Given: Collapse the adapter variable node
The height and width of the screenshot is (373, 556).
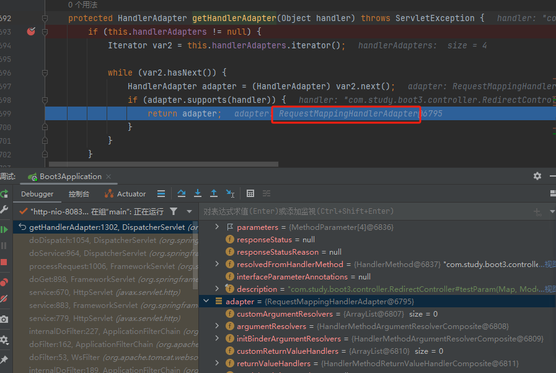Looking at the screenshot, I should tap(206, 301).
